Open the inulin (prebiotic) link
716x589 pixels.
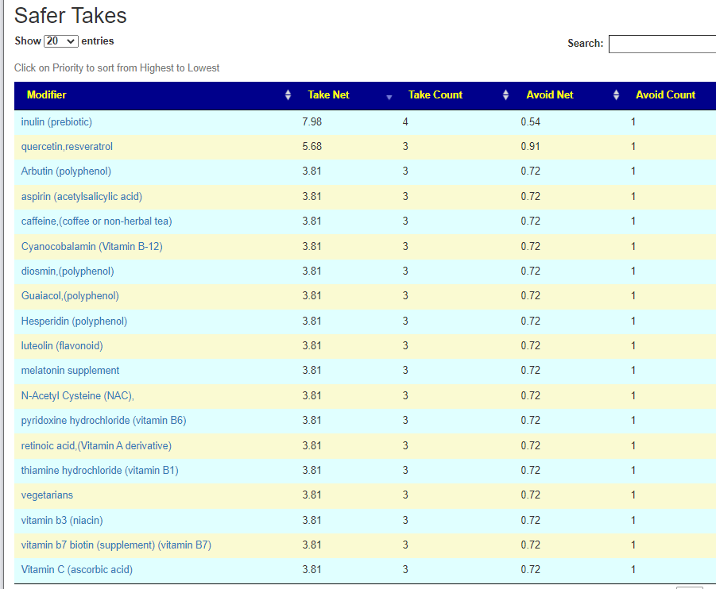[x=56, y=121]
